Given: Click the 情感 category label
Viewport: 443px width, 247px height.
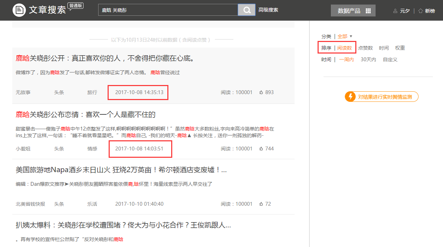Looking at the screenshot, I should [92, 149].
